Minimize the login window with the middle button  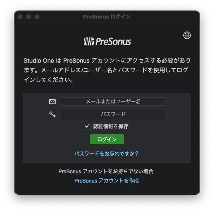[29, 17]
